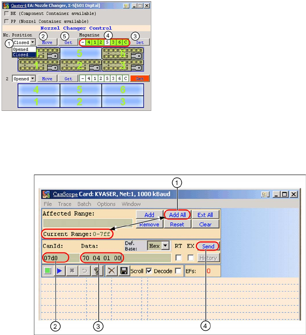306x335 pixels.
Task: Enable the EX checkbox in CanScope
Action: tap(191, 258)
